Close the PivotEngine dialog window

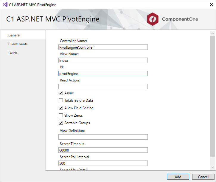[212, 4]
